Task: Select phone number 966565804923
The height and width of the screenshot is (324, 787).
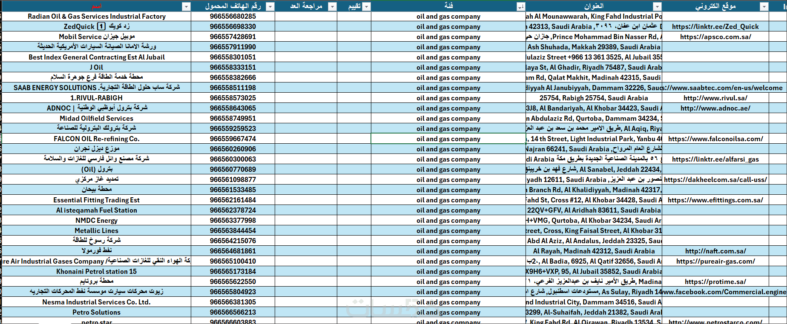Action: 233,292
